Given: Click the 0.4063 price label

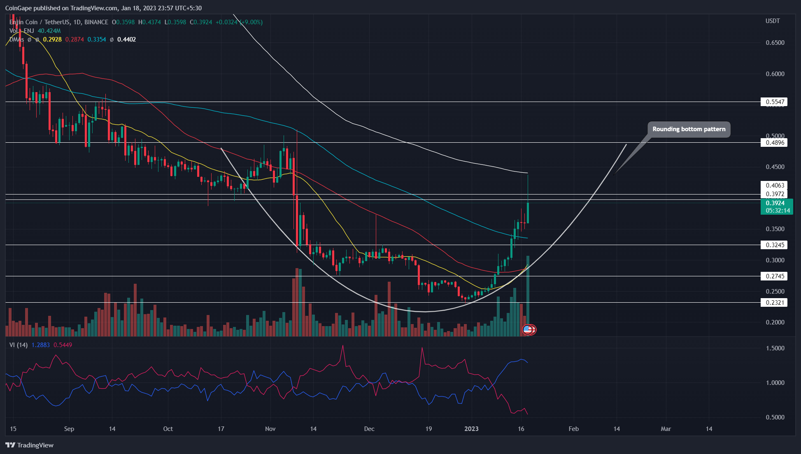Looking at the screenshot, I should (774, 185).
